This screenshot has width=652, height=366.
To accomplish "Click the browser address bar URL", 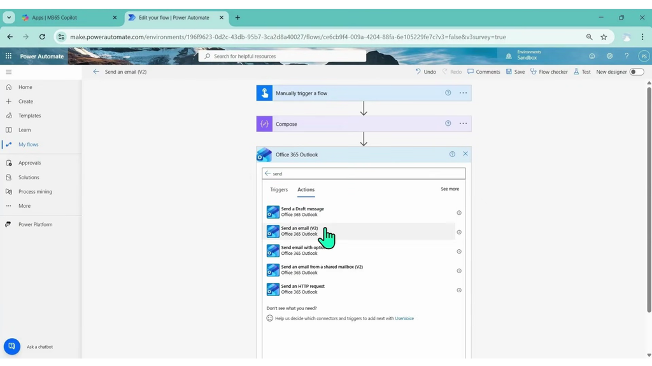I will (288, 37).
